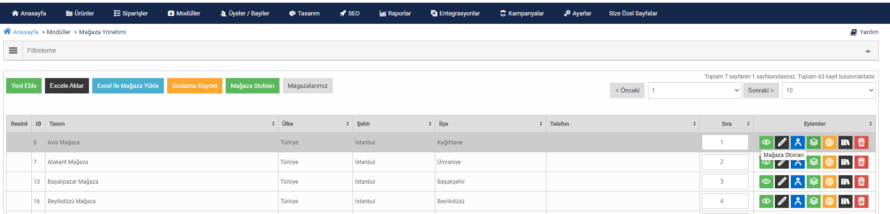Click green layers stock icon for Beylikdüzü Mağaza
890x214 pixels.
pos(814,201)
